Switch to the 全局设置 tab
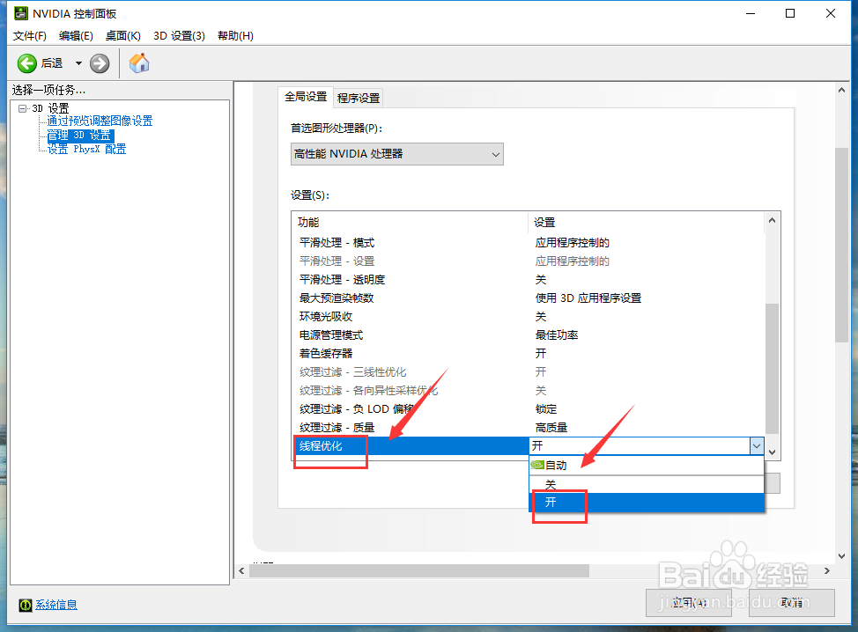The height and width of the screenshot is (632, 858). pyautogui.click(x=306, y=97)
